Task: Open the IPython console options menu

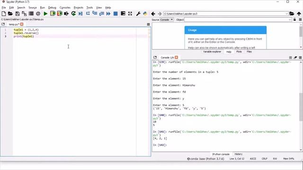Action: point(300,58)
